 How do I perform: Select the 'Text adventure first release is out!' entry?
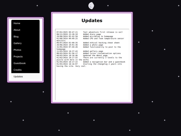point(103,32)
